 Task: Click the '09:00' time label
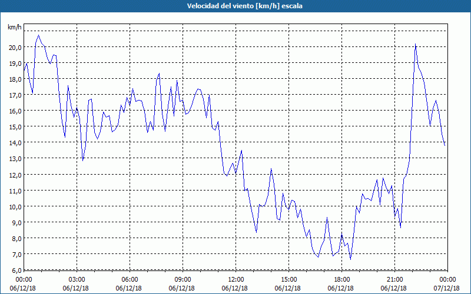pyautogui.click(x=183, y=280)
